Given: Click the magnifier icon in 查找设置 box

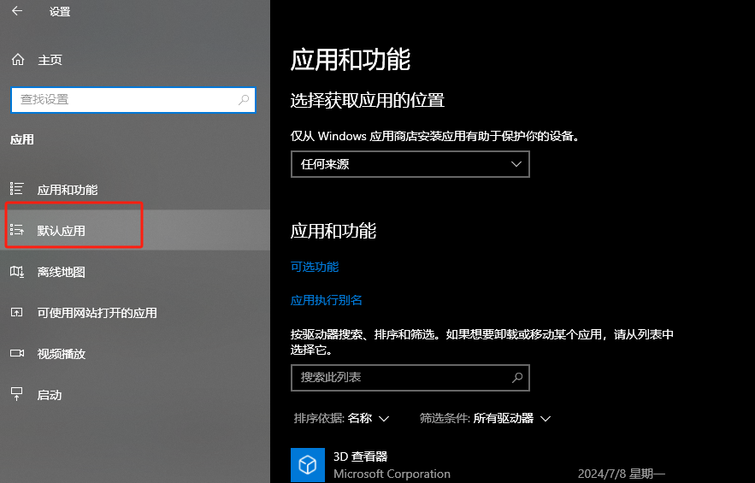Looking at the screenshot, I should click(x=244, y=100).
